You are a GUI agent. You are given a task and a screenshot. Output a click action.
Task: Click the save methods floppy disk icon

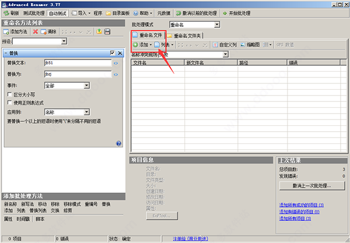[x=107, y=31]
